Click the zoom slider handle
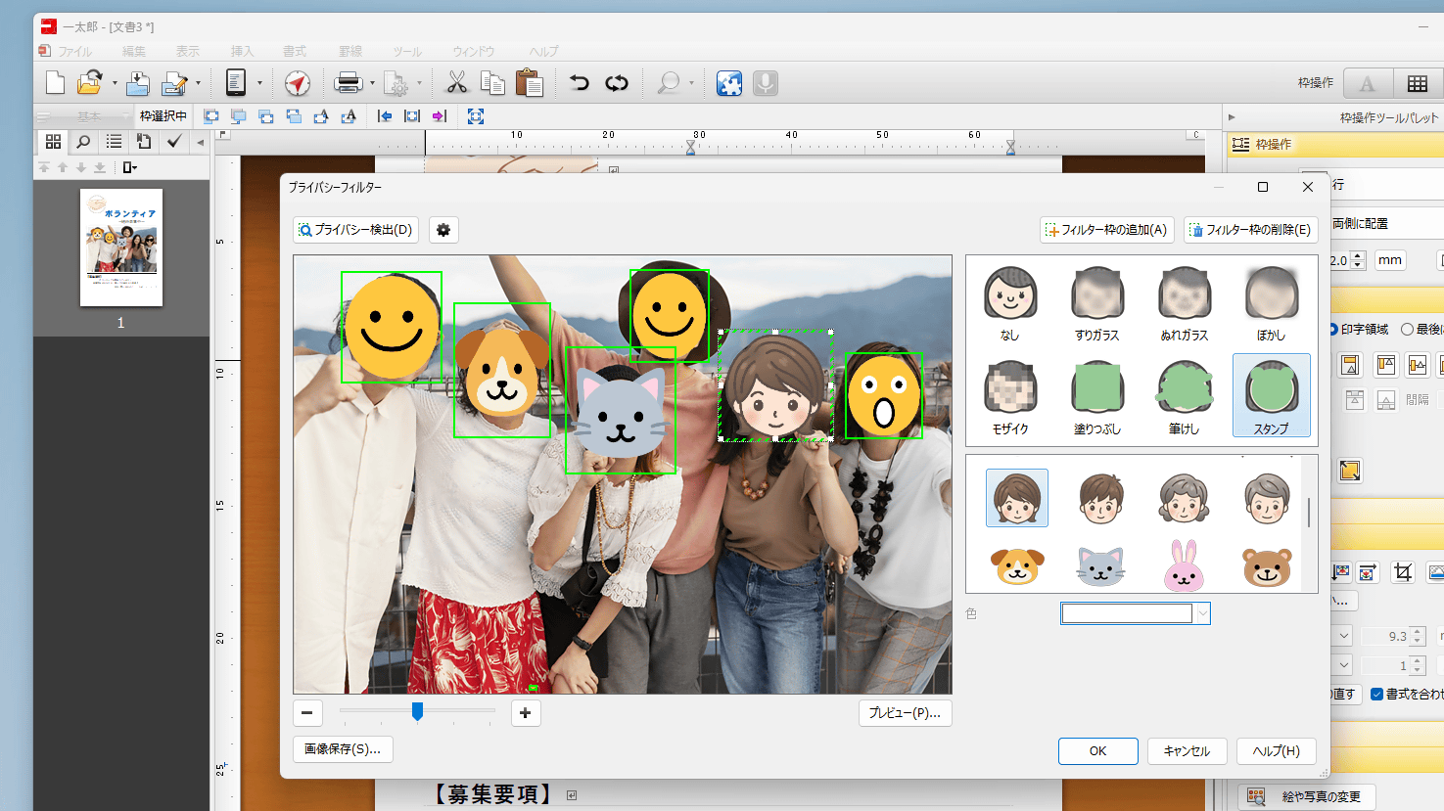The image size is (1444, 811). point(417,711)
